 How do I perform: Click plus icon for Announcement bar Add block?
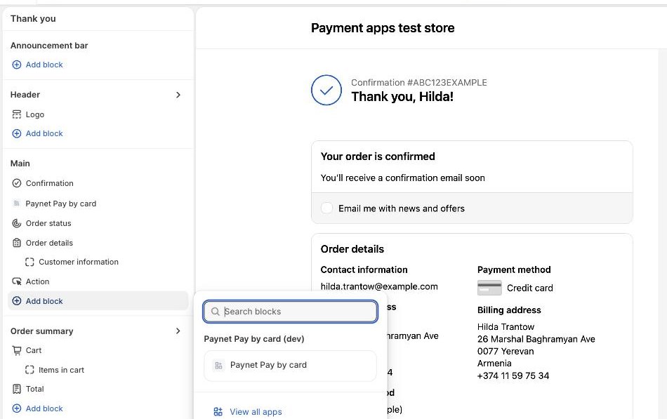pyautogui.click(x=17, y=65)
